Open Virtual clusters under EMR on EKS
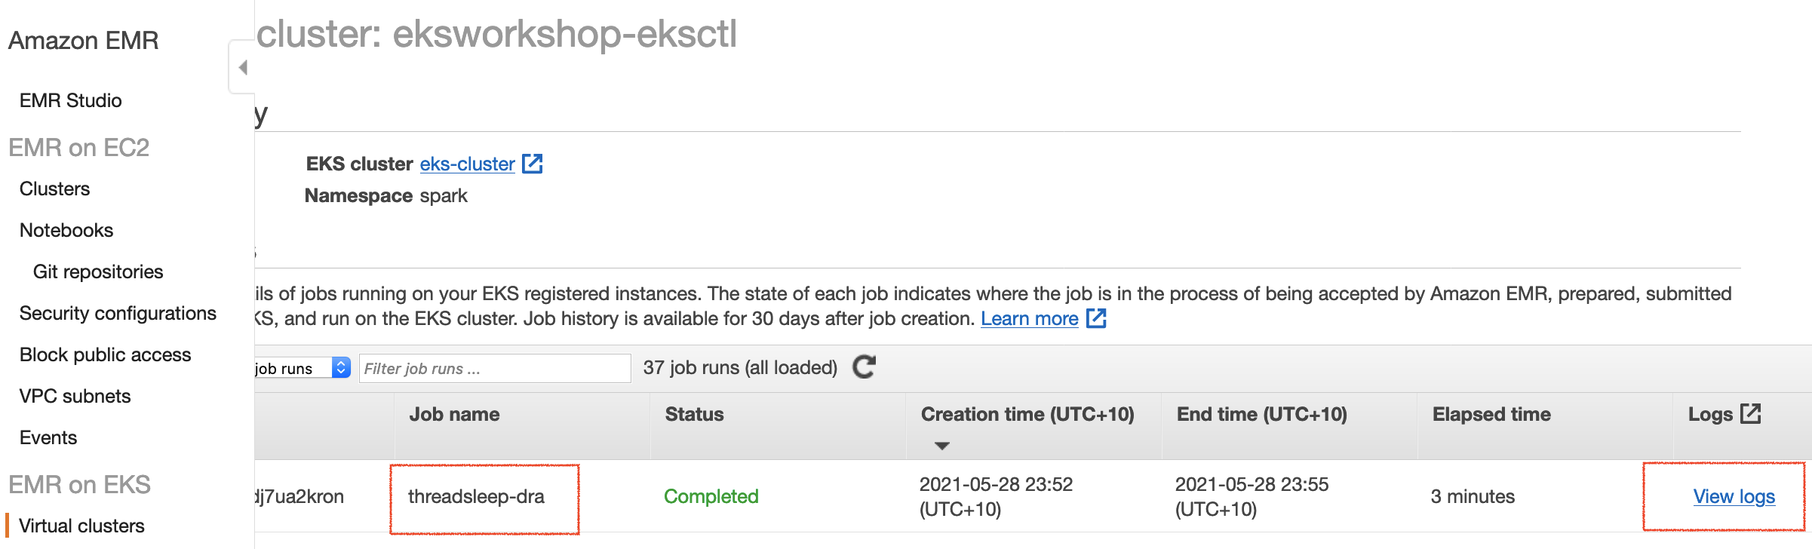 (81, 526)
